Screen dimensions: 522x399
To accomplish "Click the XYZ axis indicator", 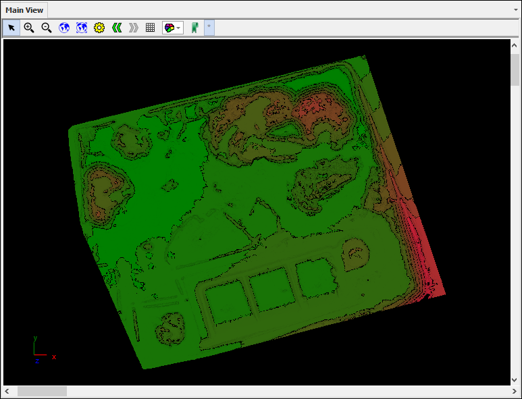I will (x=42, y=350).
